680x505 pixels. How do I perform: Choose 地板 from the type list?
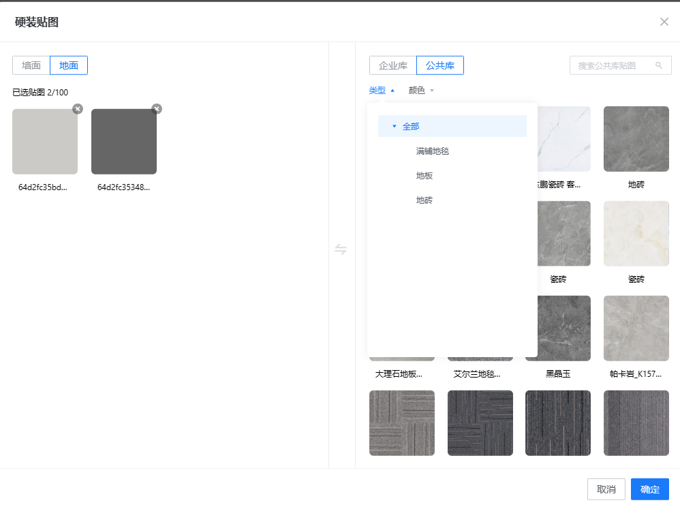(424, 176)
